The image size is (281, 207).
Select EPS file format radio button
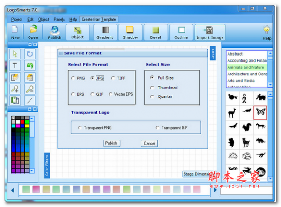[73, 94]
